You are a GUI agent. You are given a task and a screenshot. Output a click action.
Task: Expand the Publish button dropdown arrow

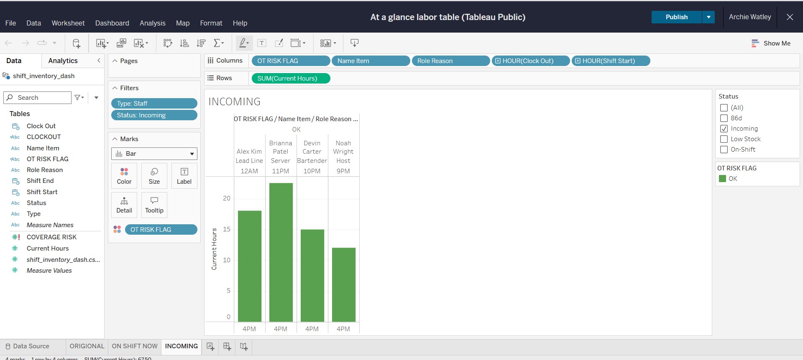[708, 17]
